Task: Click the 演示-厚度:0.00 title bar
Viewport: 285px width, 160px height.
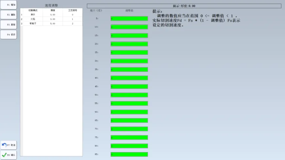Action: coord(184,6)
